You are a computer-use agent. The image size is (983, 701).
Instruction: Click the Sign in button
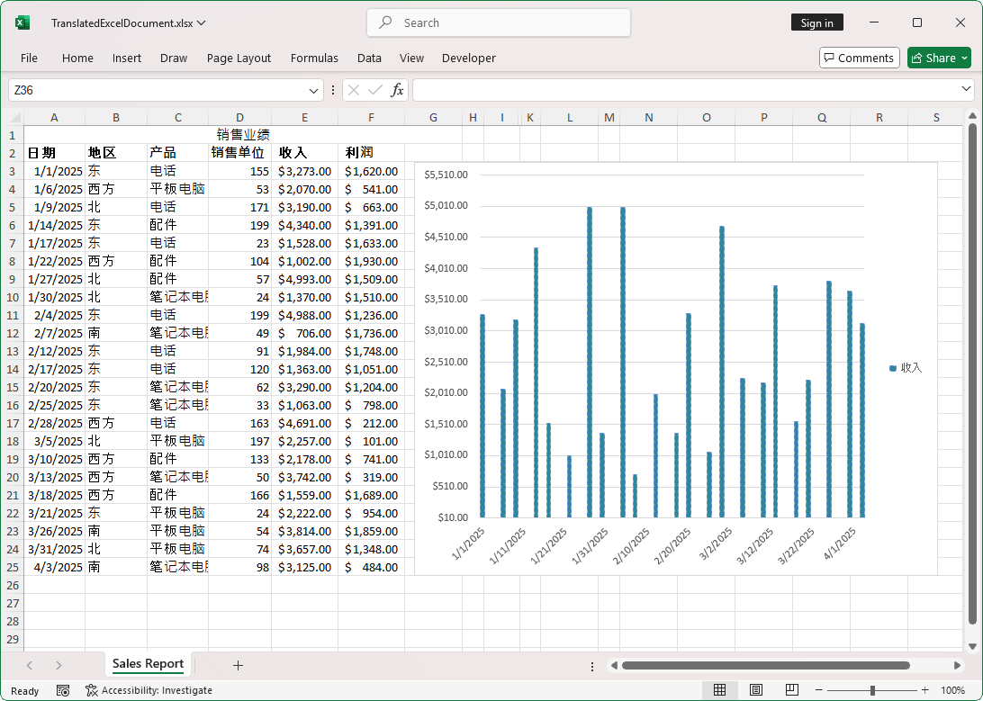816,22
